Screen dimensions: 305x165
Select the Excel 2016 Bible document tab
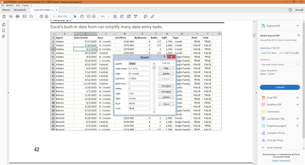pos(44,10)
